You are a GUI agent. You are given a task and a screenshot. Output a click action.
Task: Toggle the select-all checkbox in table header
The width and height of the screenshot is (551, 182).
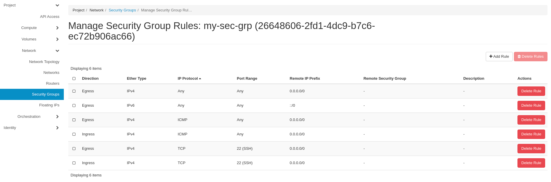pos(74,78)
